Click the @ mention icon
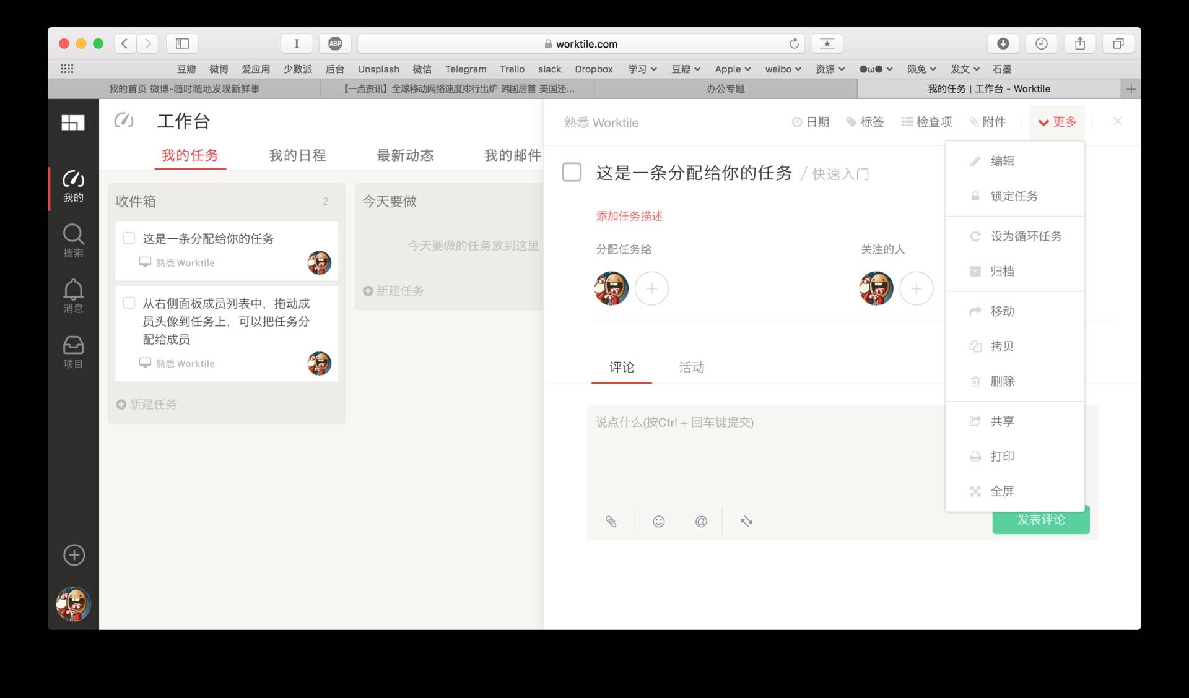The width and height of the screenshot is (1189, 698). click(701, 521)
